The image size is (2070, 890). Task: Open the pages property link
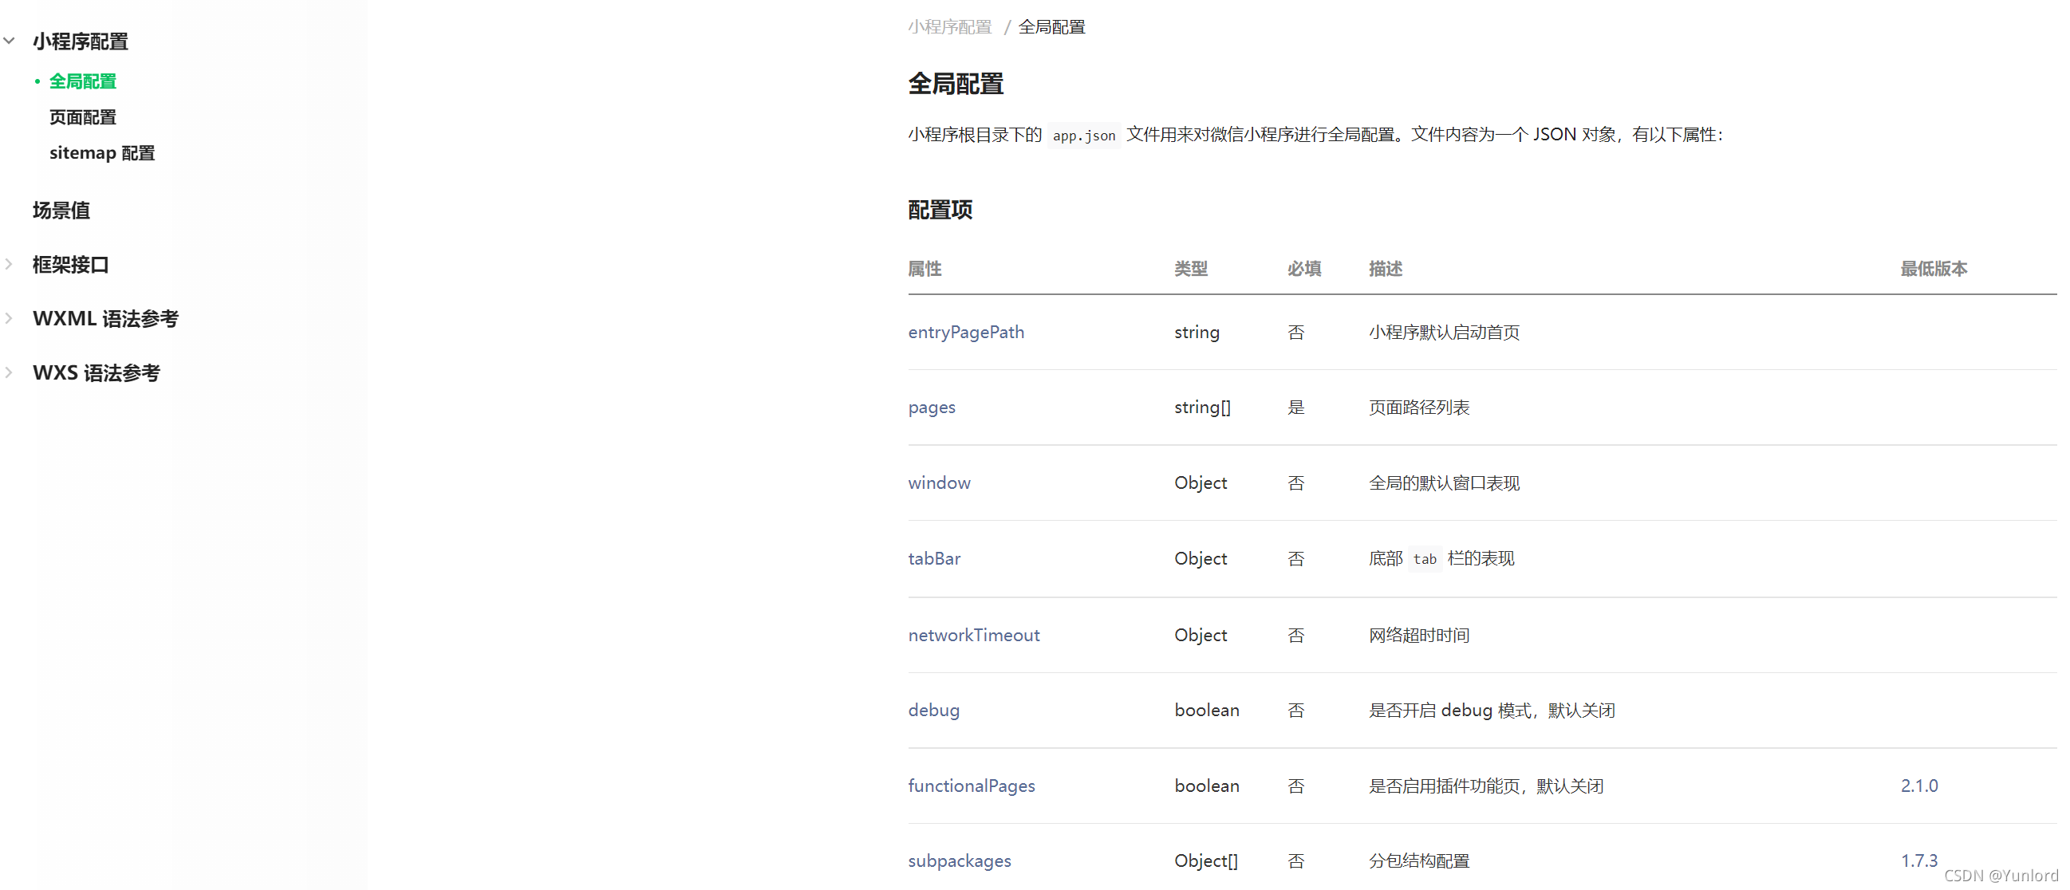[x=932, y=408]
